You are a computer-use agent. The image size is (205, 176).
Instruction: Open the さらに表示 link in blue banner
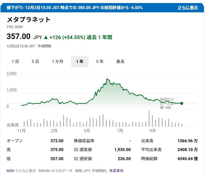187,8
